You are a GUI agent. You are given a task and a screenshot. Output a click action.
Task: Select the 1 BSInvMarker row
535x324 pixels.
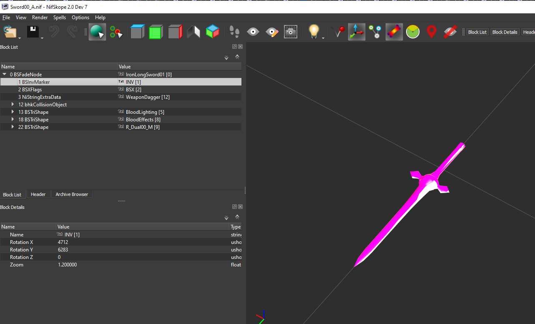click(x=121, y=82)
